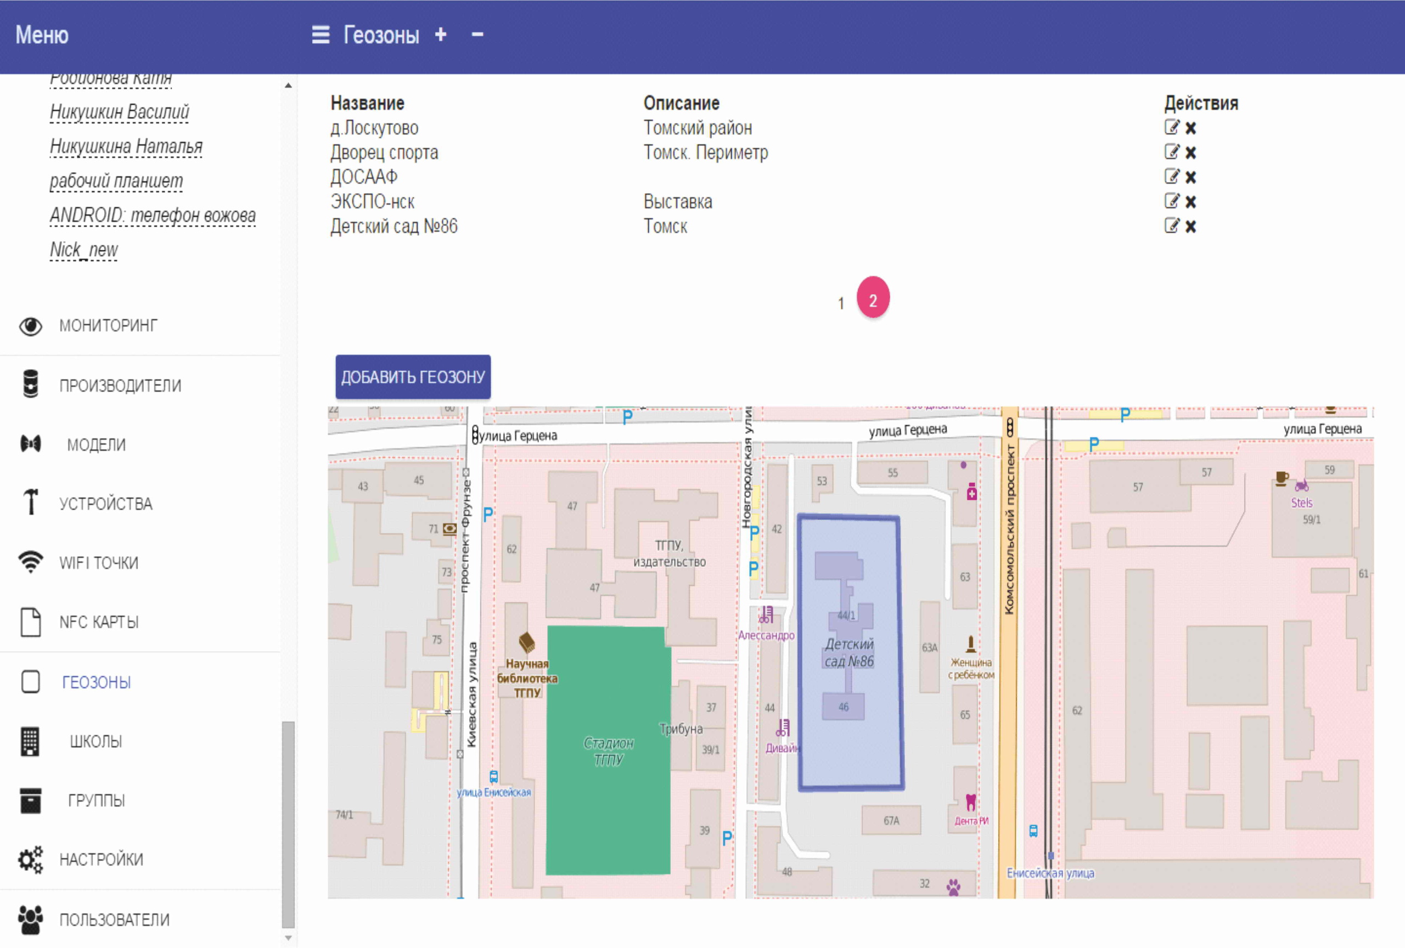Image resolution: width=1405 pixels, height=948 pixels.
Task: Edit the д.Лоскутово geozone
Action: 1172,127
